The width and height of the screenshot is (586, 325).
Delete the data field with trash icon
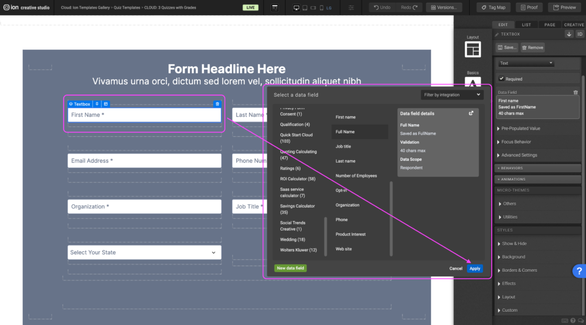coord(575,92)
